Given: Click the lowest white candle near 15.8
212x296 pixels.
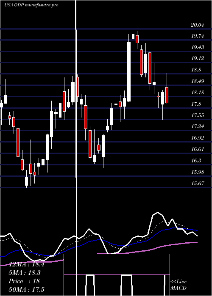Looking at the screenshot, I should pyautogui.click(x=26, y=181).
